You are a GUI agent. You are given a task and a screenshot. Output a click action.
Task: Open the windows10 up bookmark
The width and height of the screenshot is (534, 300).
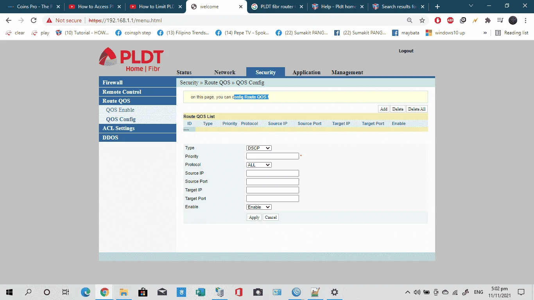point(445,33)
